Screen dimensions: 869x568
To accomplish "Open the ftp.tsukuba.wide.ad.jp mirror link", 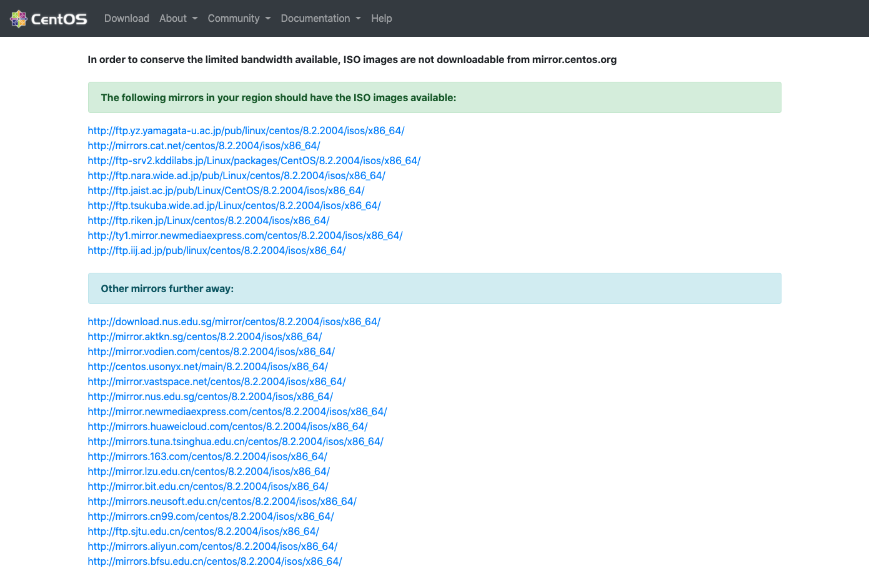I will tap(234, 206).
